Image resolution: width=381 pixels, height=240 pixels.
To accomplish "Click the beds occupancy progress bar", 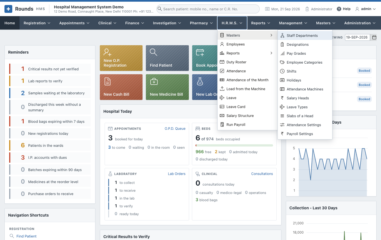I will (x=234, y=145).
